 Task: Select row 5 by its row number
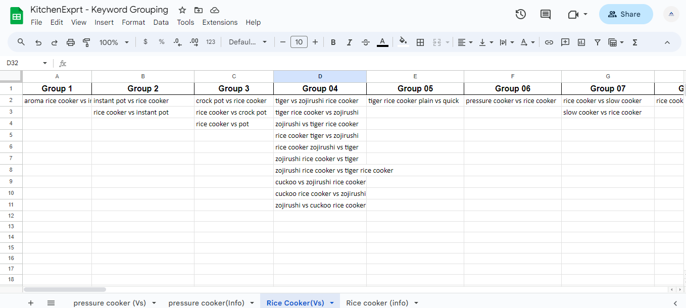click(11, 135)
